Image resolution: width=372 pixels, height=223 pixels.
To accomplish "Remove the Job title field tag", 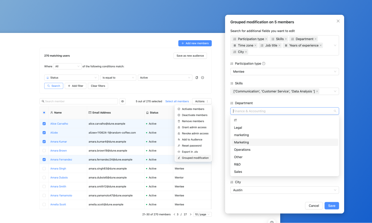I will tap(279, 45).
